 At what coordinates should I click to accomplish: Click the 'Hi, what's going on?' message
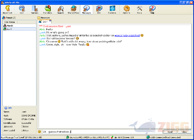54,32
